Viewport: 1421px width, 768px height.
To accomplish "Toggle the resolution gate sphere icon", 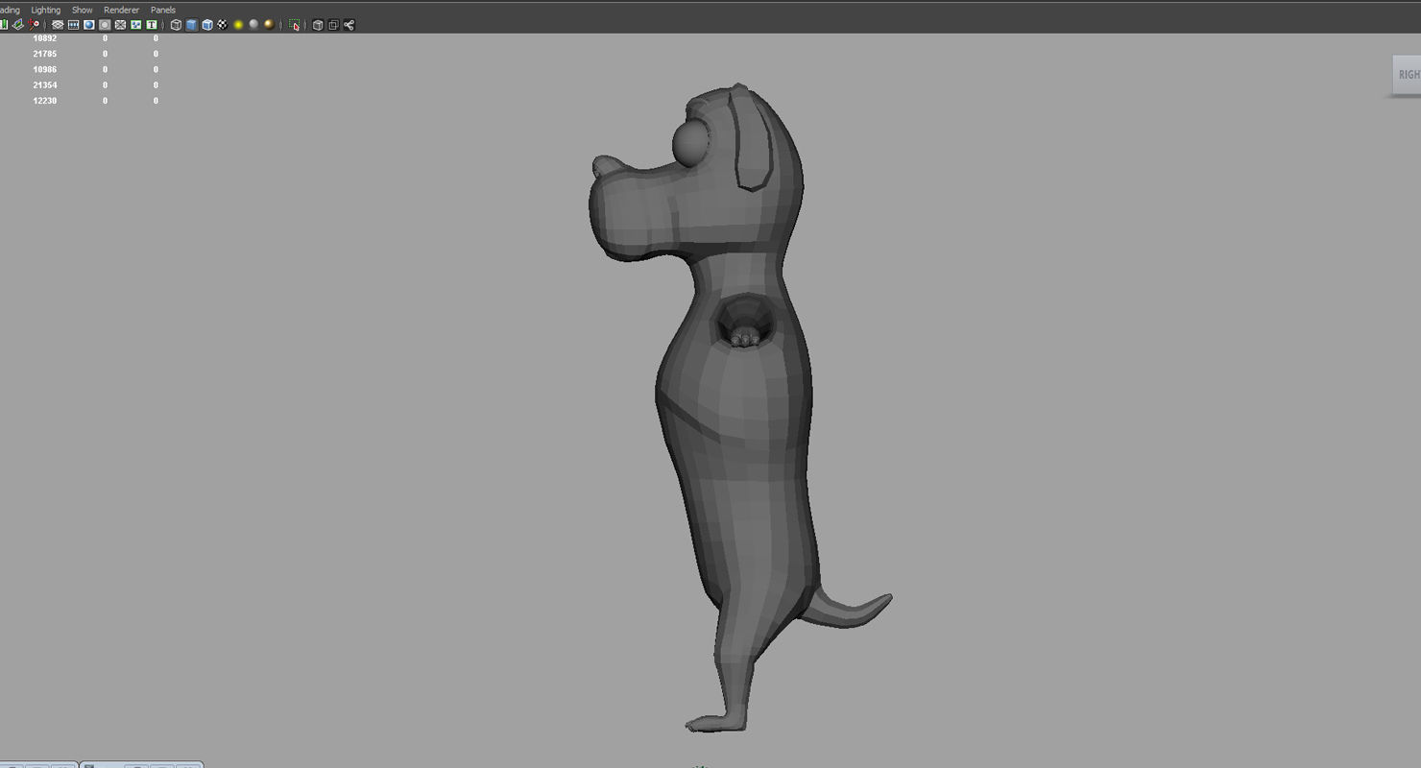I will tap(88, 25).
